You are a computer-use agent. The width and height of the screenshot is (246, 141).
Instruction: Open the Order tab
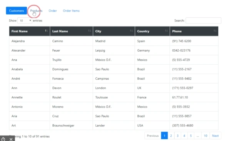tap(53, 11)
